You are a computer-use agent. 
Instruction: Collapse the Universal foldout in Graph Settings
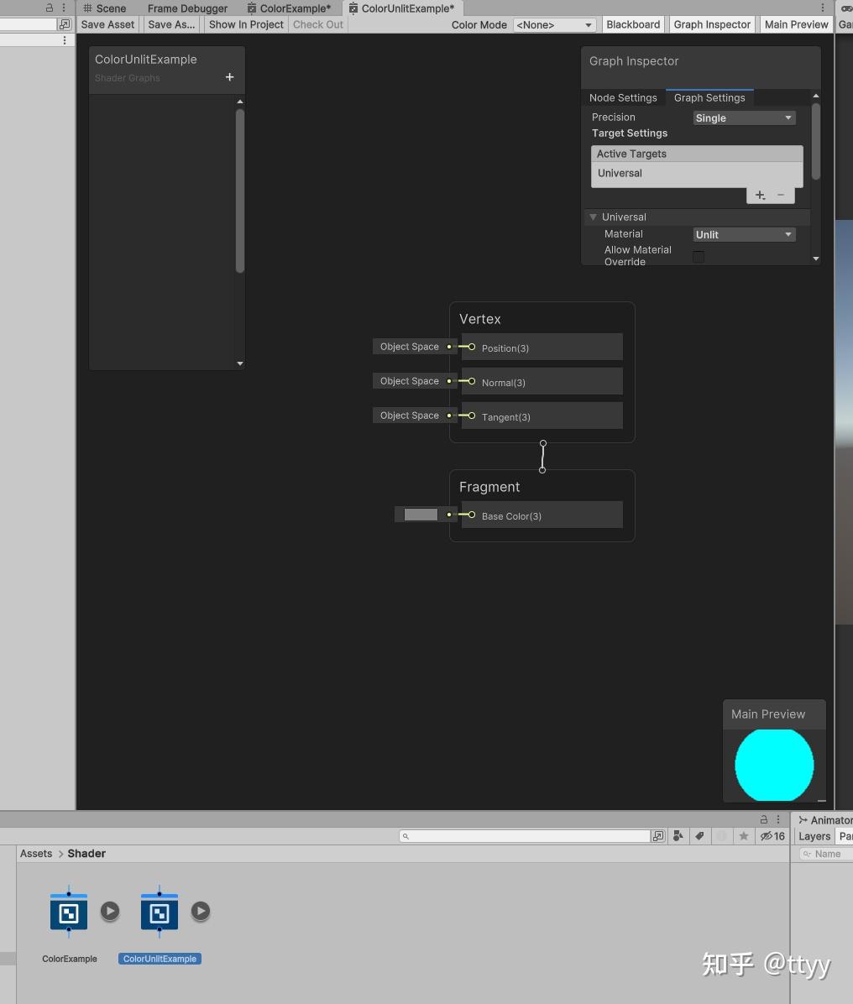pos(594,217)
